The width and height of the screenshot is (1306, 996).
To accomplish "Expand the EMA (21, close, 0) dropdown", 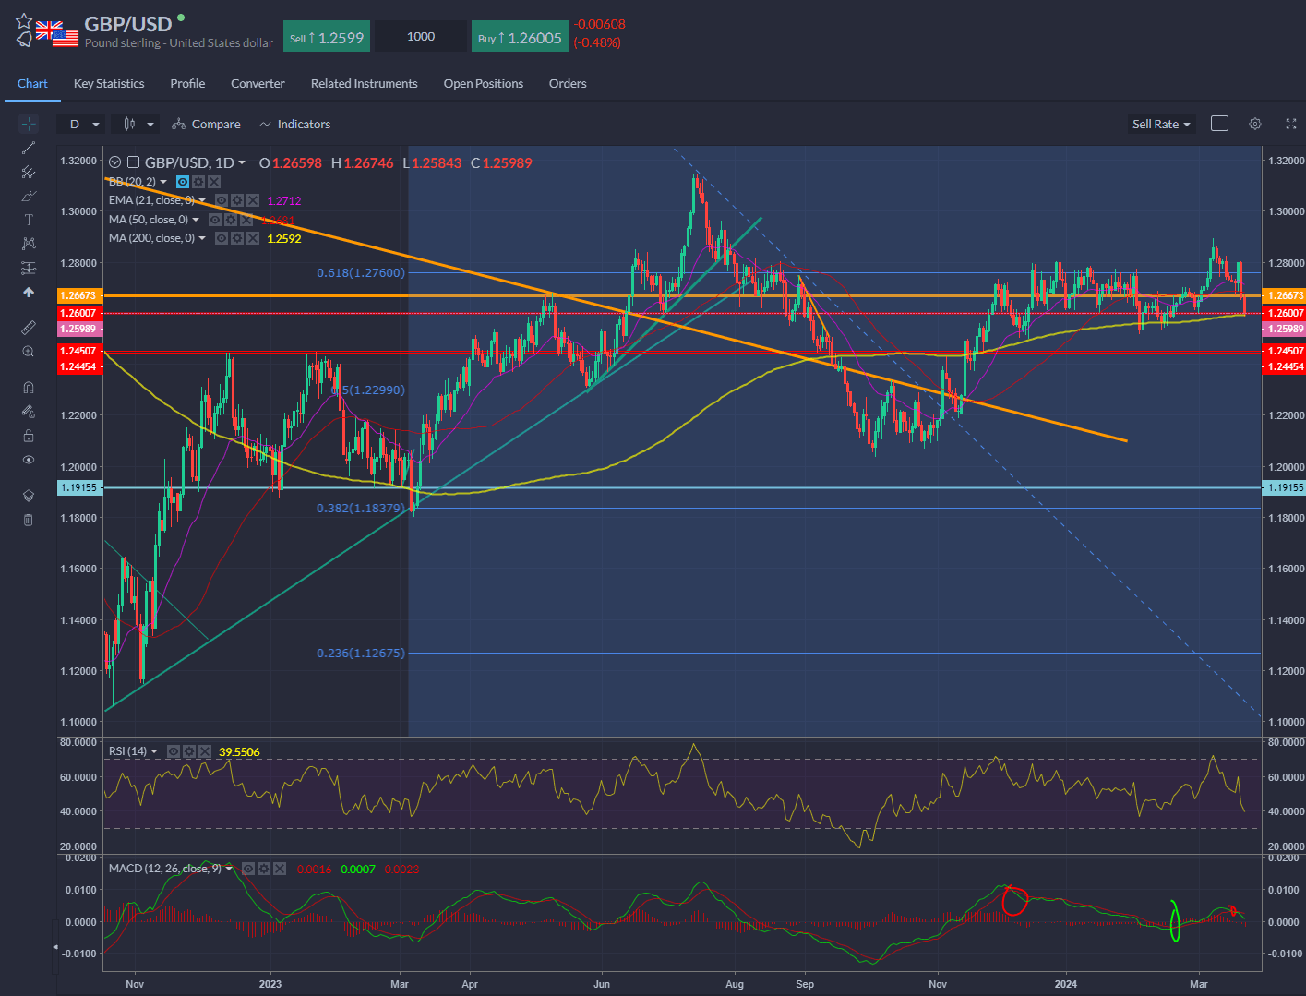I will (x=202, y=200).
